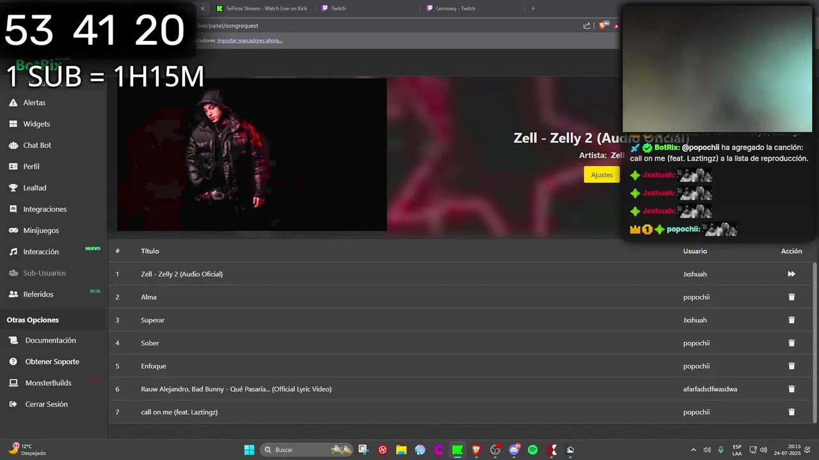Screen dimensions: 819x460
Task: Open Discord from taskbar
Action: [x=514, y=450]
